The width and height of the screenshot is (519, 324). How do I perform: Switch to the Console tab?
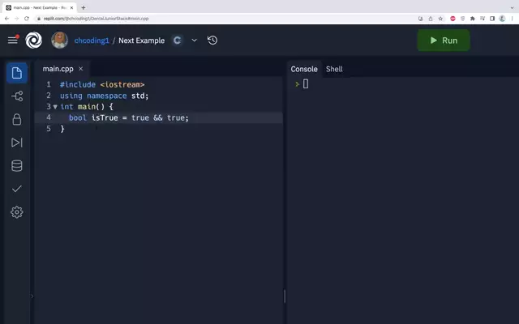pyautogui.click(x=304, y=69)
